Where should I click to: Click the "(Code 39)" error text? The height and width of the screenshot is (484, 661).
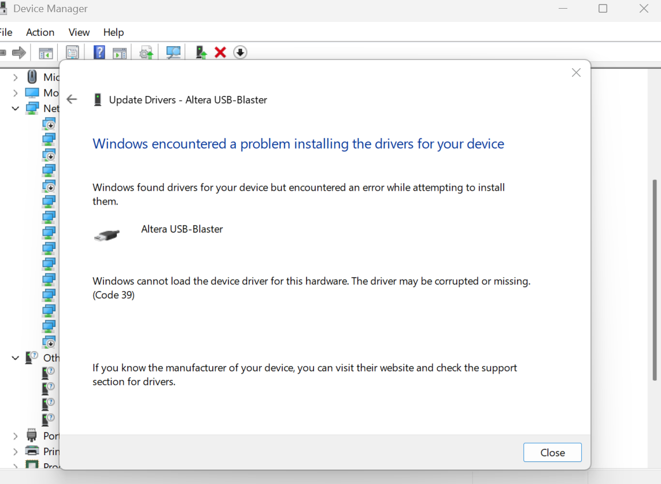click(x=114, y=295)
